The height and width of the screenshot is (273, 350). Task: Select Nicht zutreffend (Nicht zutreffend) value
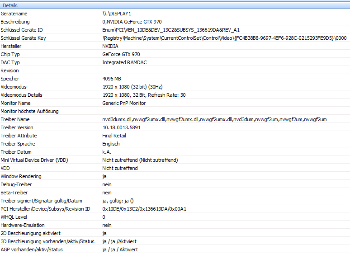point(140,160)
